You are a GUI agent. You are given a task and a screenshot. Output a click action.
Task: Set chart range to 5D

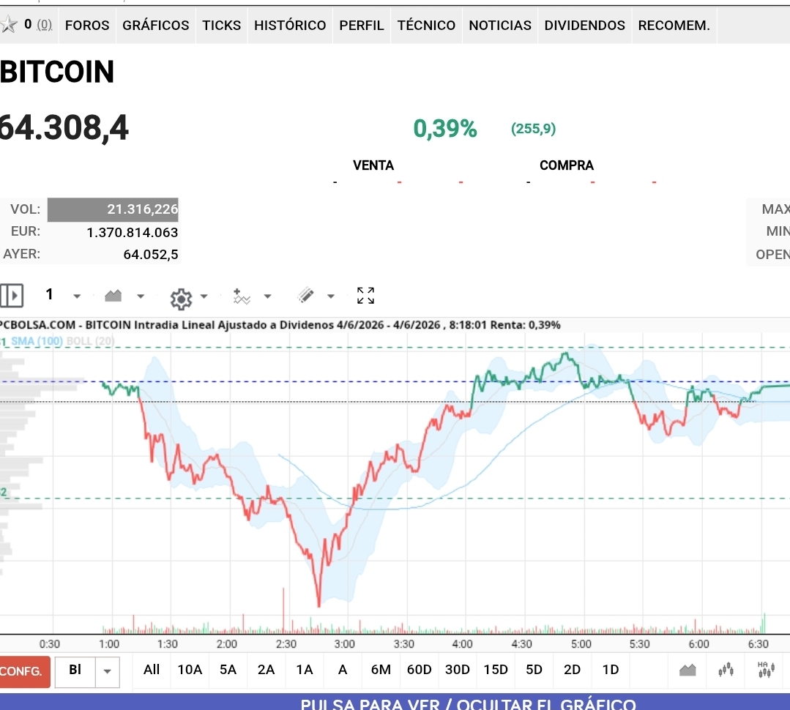tap(534, 670)
